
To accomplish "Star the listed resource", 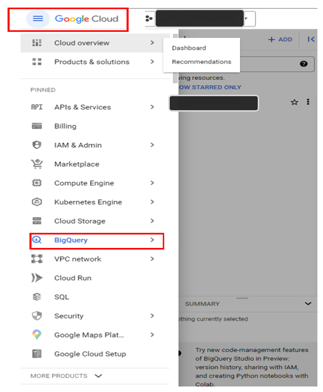I will [x=294, y=102].
